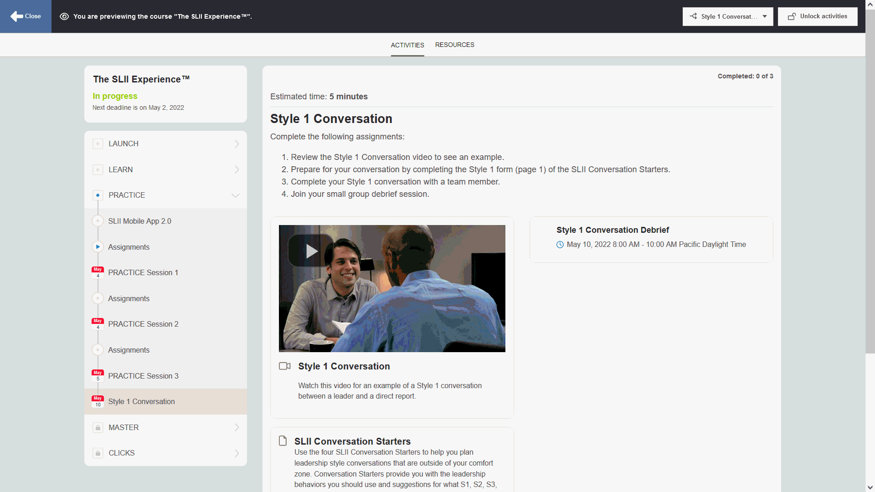The height and width of the screenshot is (492, 875).
Task: Open SLII Mobile App 2.0 activity
Action: pyautogui.click(x=139, y=221)
